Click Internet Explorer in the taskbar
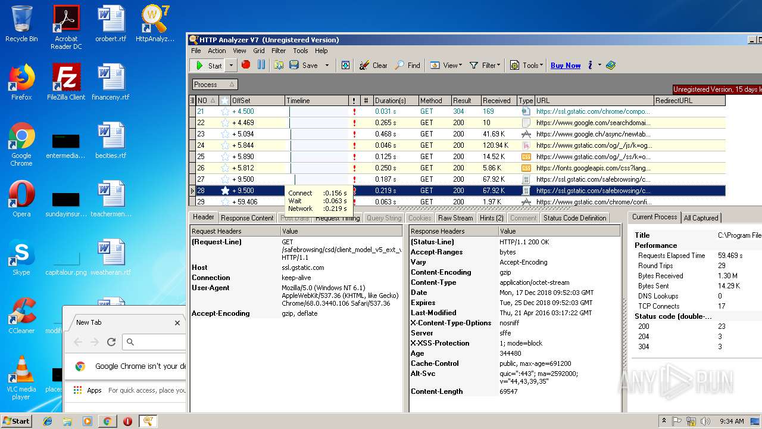Image resolution: width=762 pixels, height=429 pixels. pyautogui.click(x=48, y=421)
